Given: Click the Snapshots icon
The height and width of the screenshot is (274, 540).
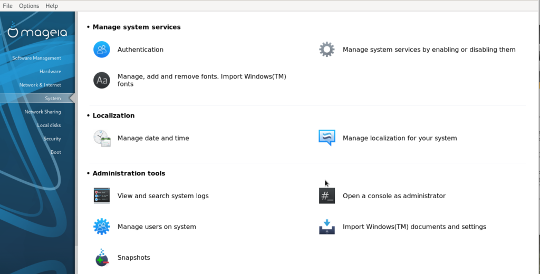Looking at the screenshot, I should pyautogui.click(x=102, y=258).
